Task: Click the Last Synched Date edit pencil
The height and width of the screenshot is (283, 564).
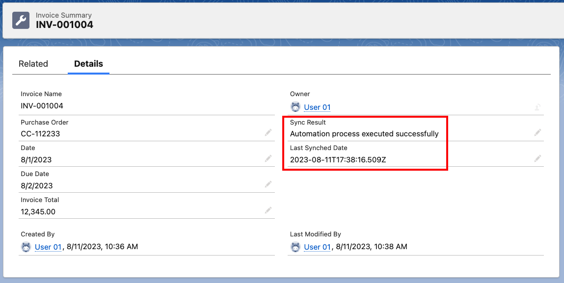Action: point(538,158)
